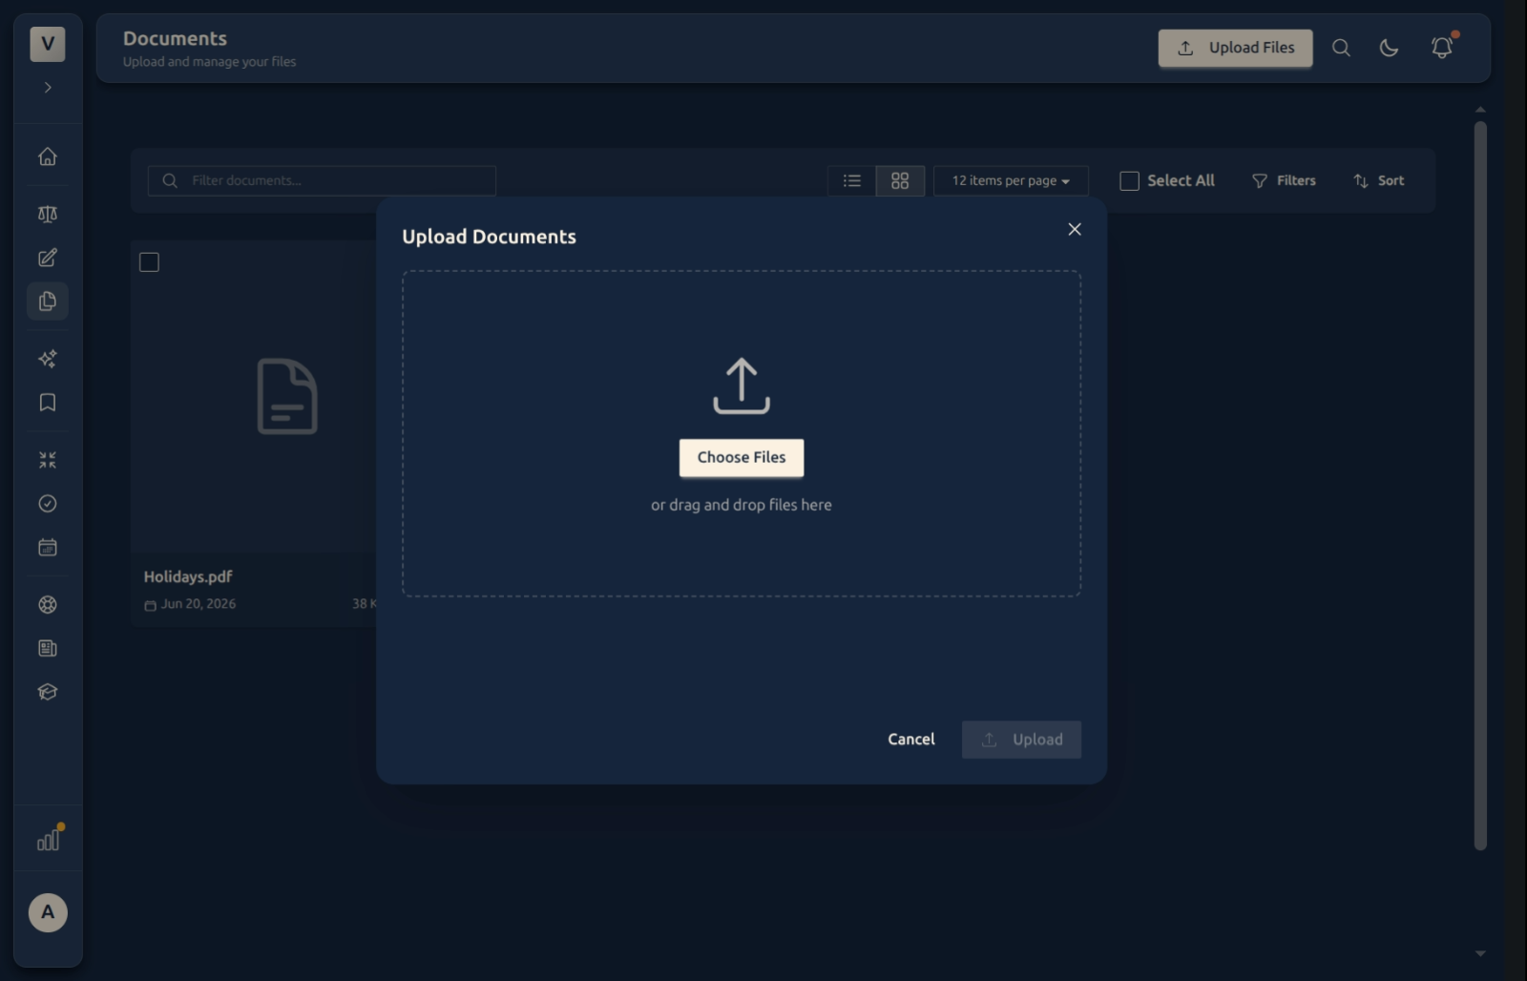Open notifications bell icon

pos(1442,48)
